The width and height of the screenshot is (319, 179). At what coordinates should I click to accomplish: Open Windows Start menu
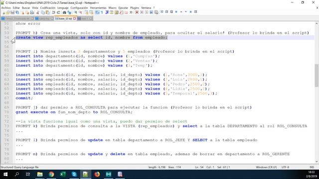[x=5, y=174]
